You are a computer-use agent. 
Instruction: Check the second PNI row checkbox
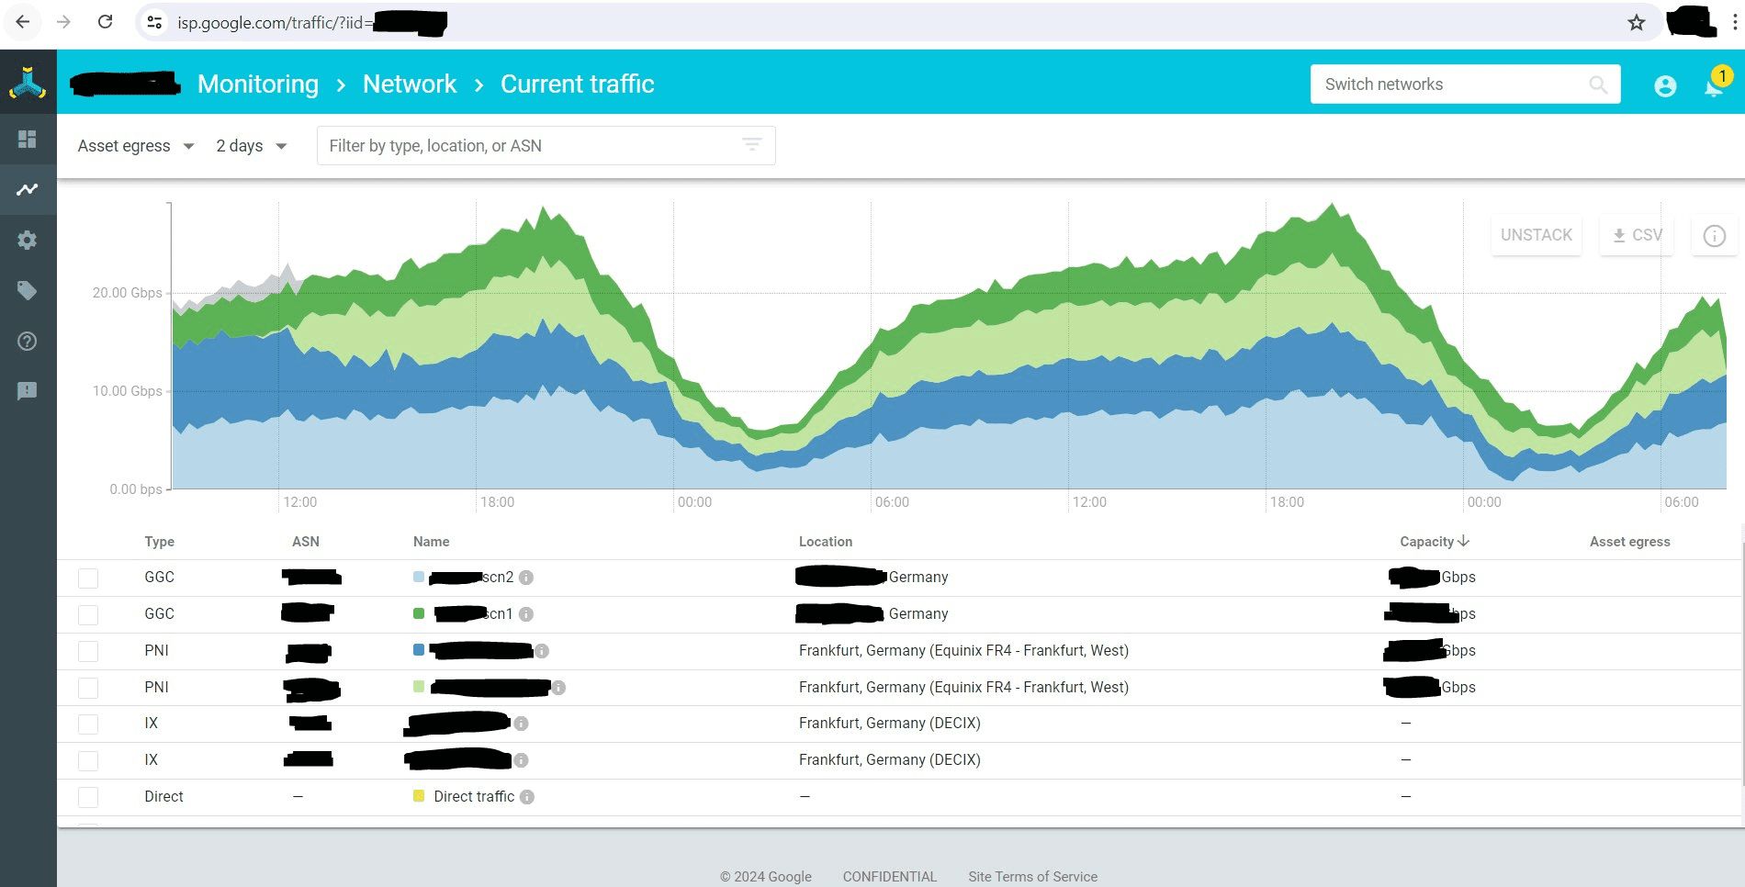point(88,688)
